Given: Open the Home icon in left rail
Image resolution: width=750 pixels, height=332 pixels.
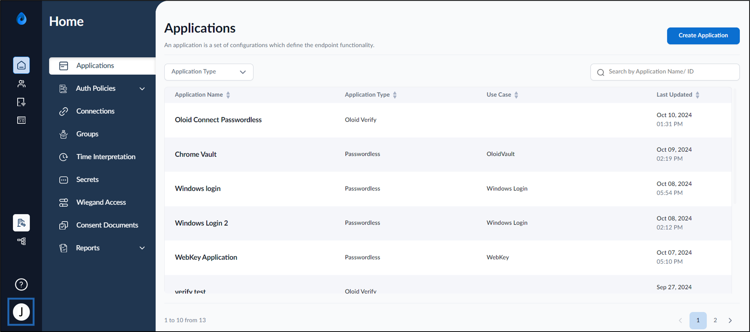Looking at the screenshot, I should click(21, 65).
